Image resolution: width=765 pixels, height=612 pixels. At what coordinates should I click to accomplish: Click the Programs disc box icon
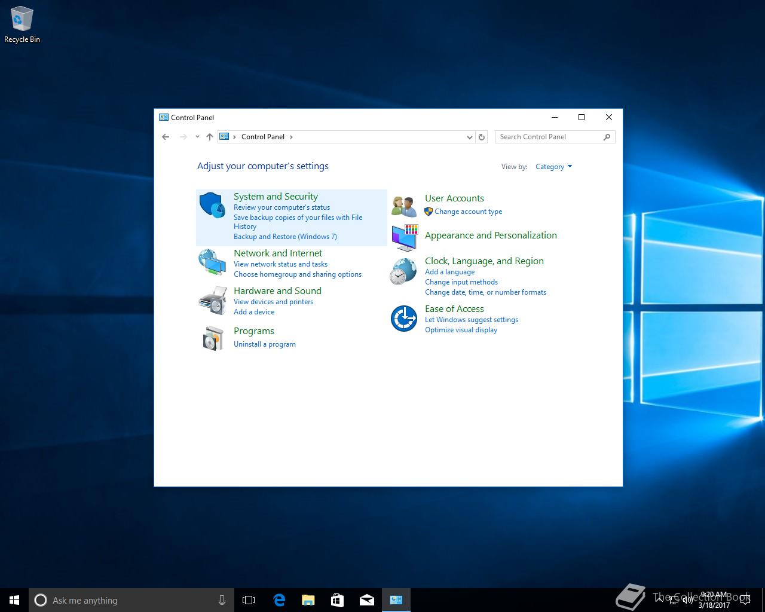(212, 338)
